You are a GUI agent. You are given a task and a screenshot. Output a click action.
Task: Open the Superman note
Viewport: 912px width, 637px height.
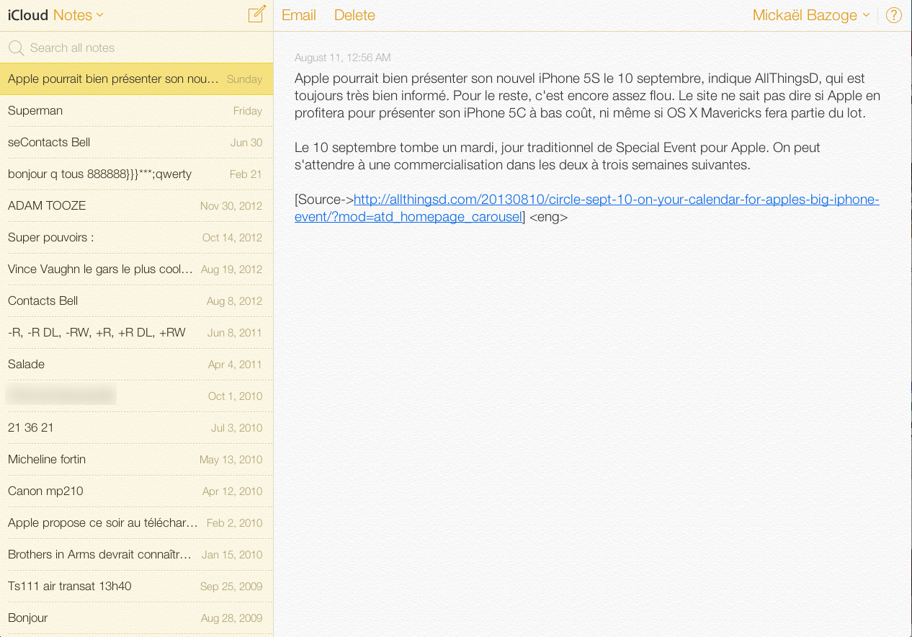click(137, 111)
